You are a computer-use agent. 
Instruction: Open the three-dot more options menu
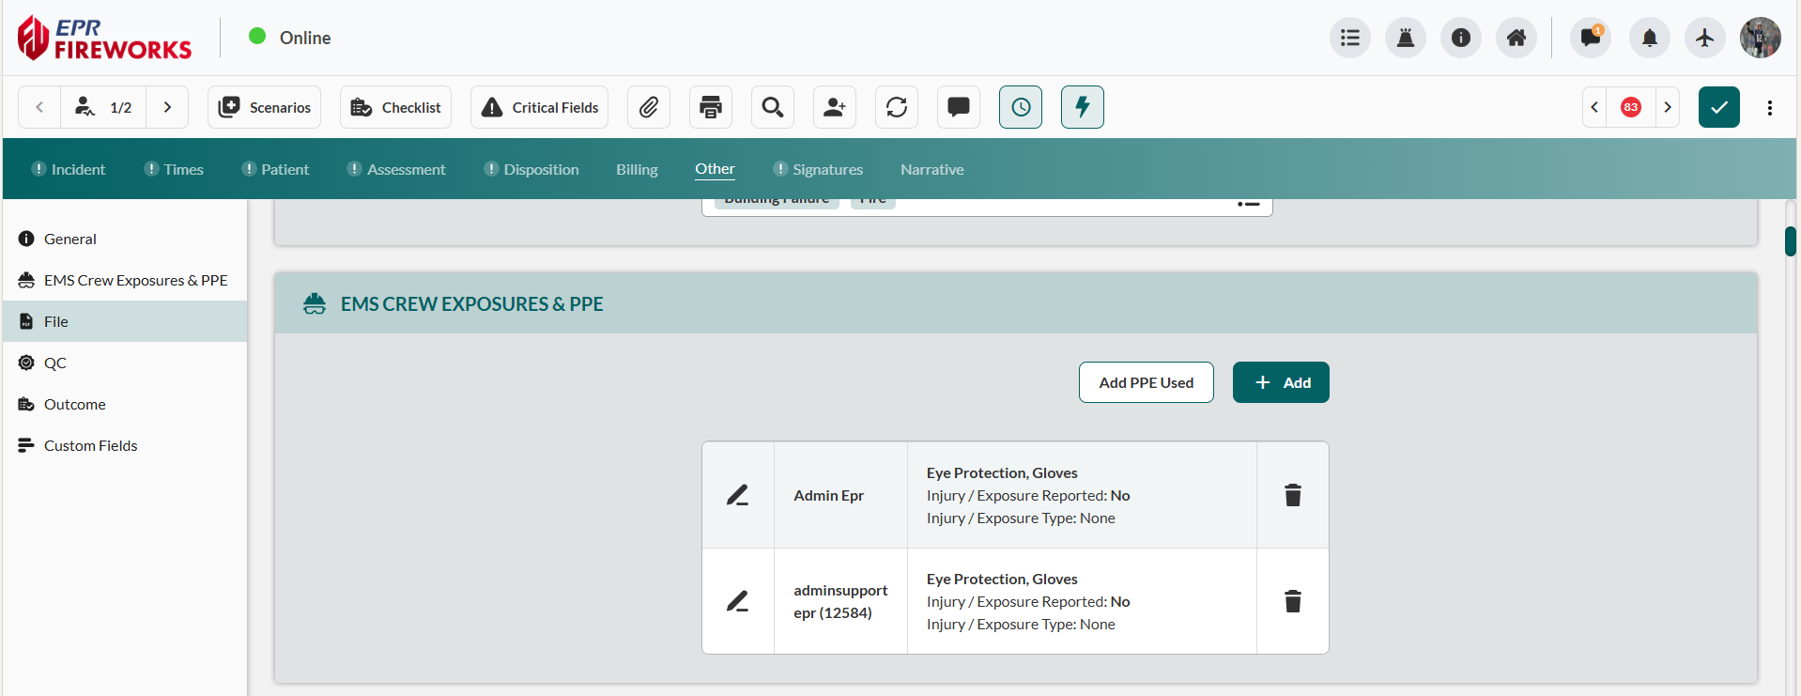pos(1770,107)
